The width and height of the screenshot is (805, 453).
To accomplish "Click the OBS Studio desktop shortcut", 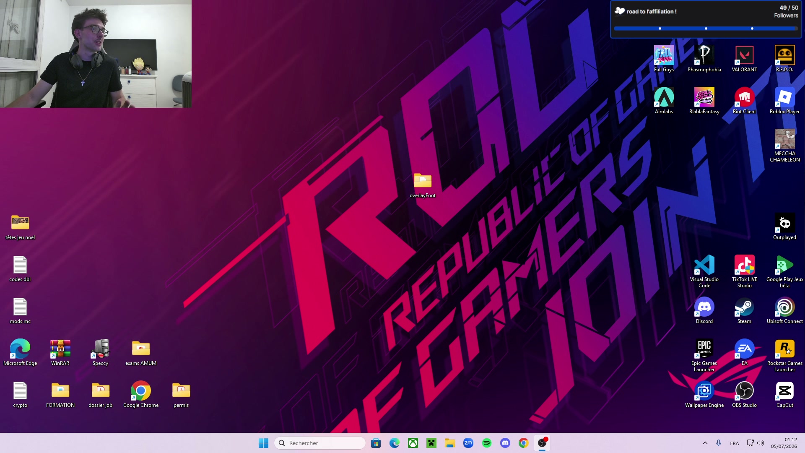I will [x=744, y=395].
